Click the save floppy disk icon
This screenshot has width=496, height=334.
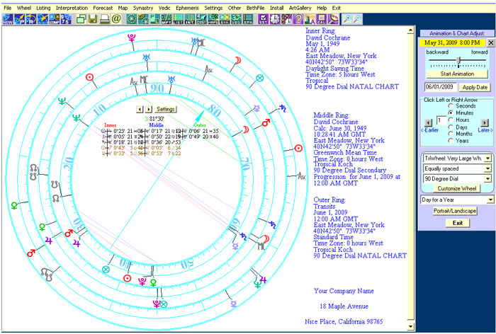click(93, 19)
